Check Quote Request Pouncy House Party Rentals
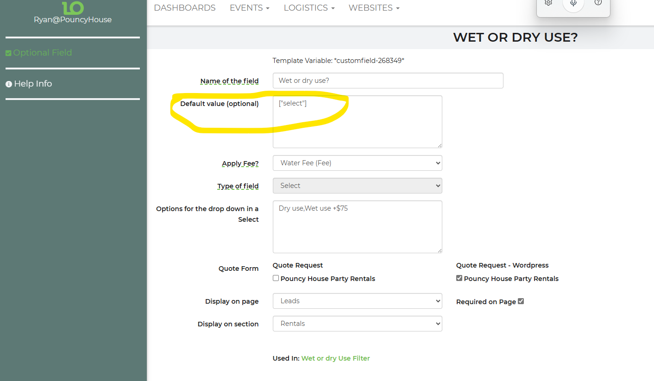Image resolution: width=654 pixels, height=381 pixels. (276, 278)
